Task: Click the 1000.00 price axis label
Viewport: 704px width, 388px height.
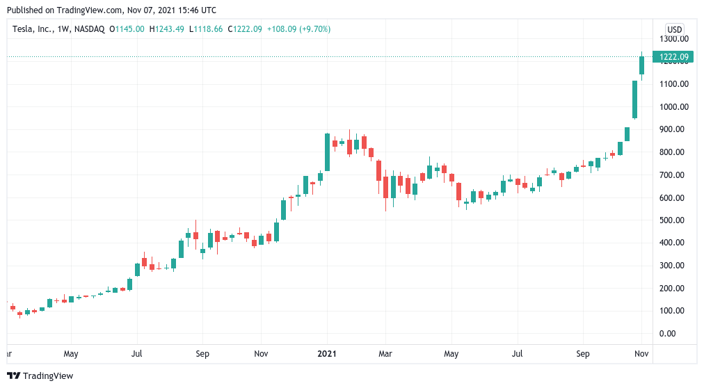Action: coord(674,107)
